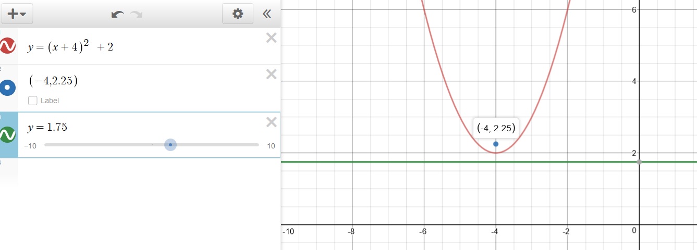Remove the point (−4,2.25) expression

pyautogui.click(x=271, y=74)
